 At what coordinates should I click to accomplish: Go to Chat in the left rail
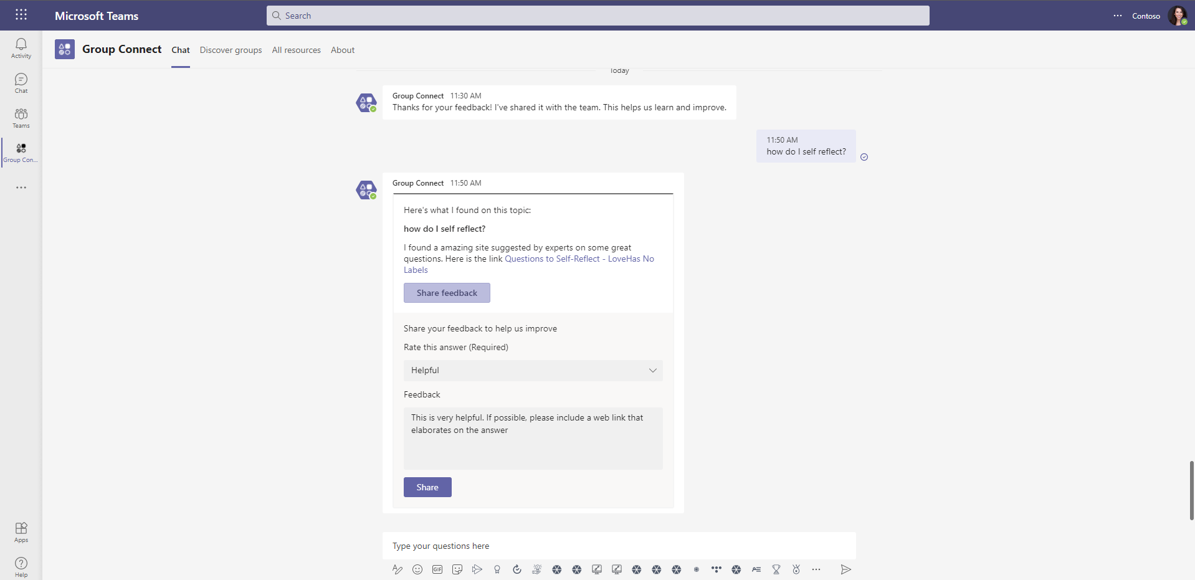coord(21,83)
